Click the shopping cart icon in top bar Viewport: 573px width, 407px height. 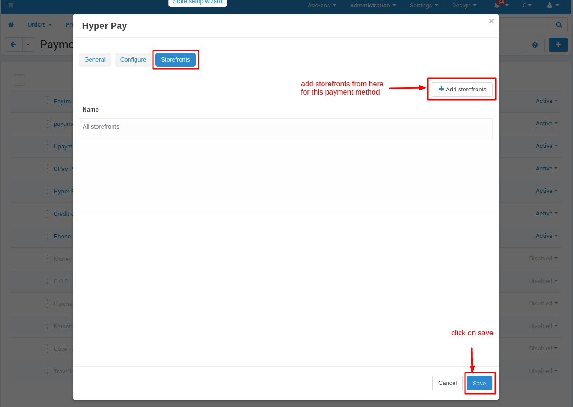click(11, 6)
